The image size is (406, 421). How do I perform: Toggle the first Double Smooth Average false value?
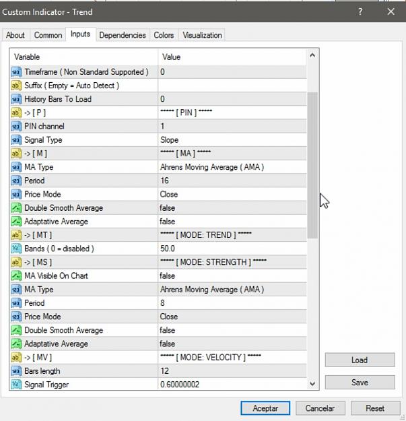coord(232,208)
